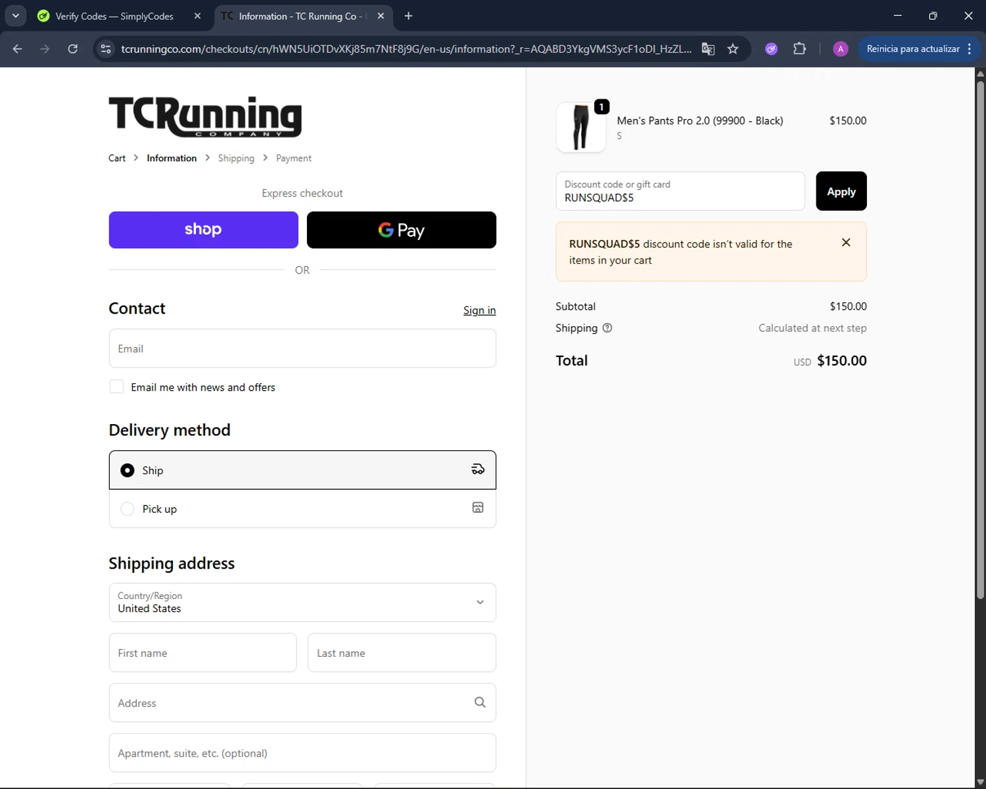986x789 pixels.
Task: Go to Cart breadcrumb link
Action: [117, 158]
